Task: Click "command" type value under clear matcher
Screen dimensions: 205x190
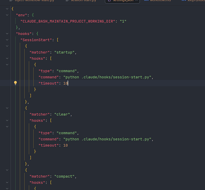Action: (67, 133)
